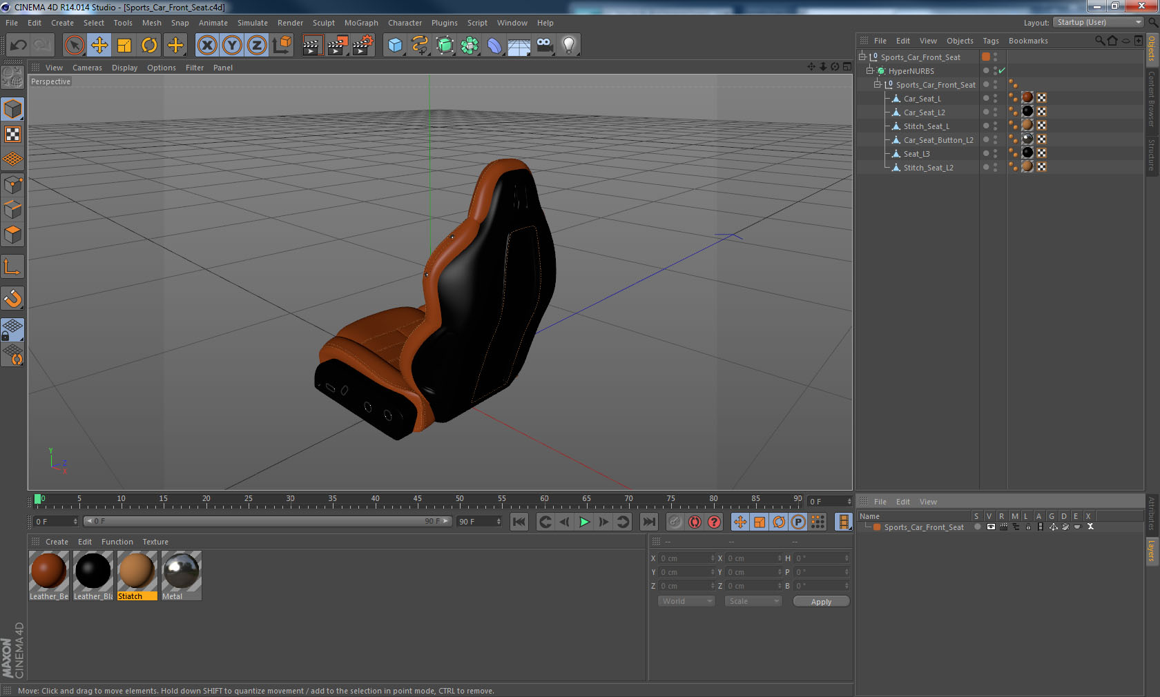Toggle layer visibility eye for Sports_Car_Front_Seat
The width and height of the screenshot is (1160, 697).
[x=991, y=527]
